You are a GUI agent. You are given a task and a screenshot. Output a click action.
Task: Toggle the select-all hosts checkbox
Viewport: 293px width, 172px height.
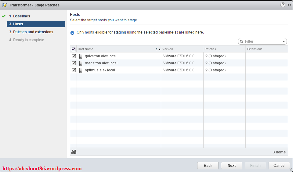74,49
